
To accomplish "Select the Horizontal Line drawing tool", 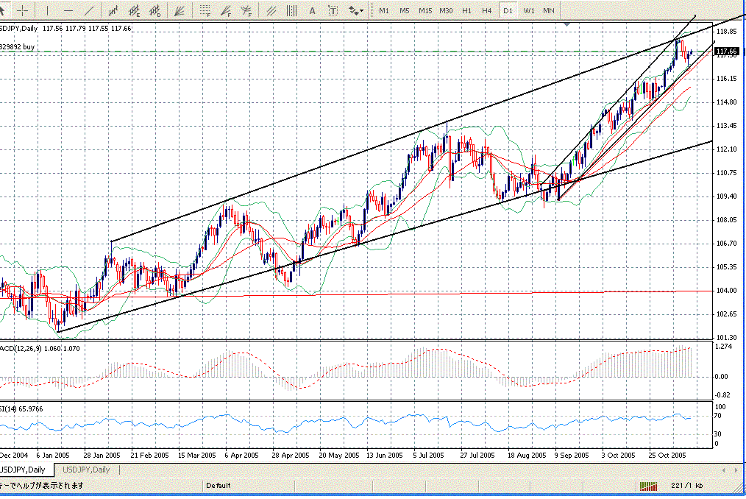I will click(x=68, y=10).
